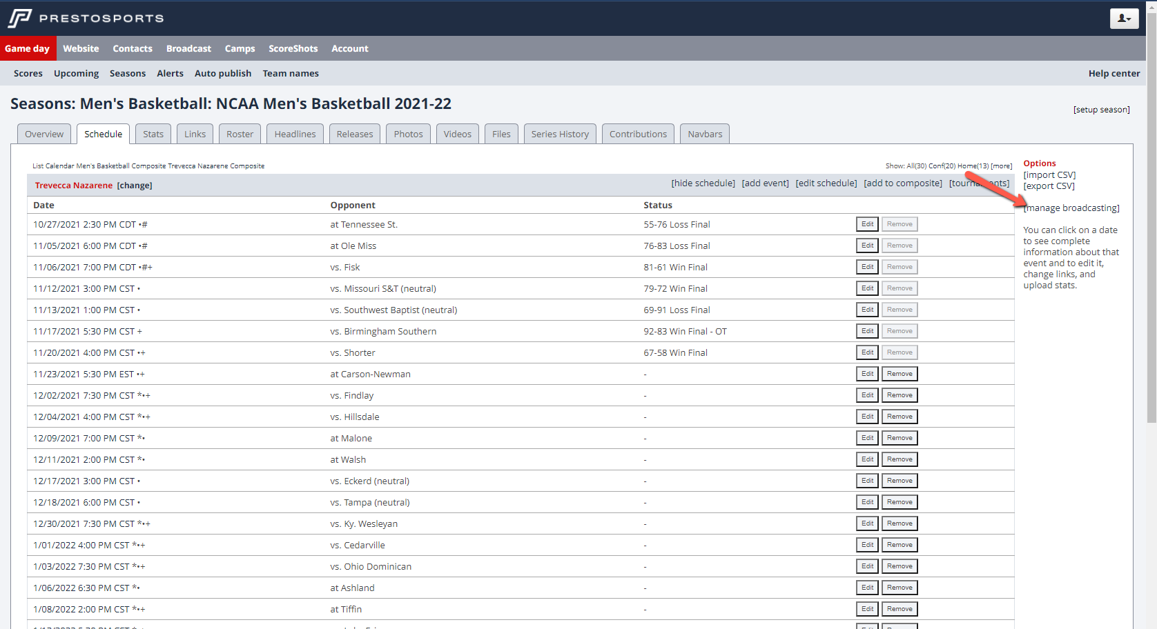The height and width of the screenshot is (629, 1157).
Task: Open the 12/02/2021 7:30 PM date entry
Action: pos(84,396)
